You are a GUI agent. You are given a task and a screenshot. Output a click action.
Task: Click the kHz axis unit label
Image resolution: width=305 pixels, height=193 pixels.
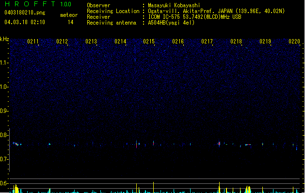click(x=4, y=39)
